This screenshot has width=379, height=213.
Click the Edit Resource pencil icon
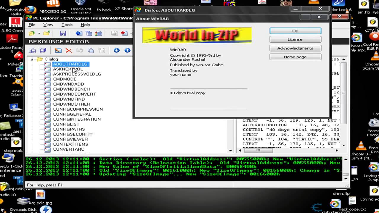point(58,50)
